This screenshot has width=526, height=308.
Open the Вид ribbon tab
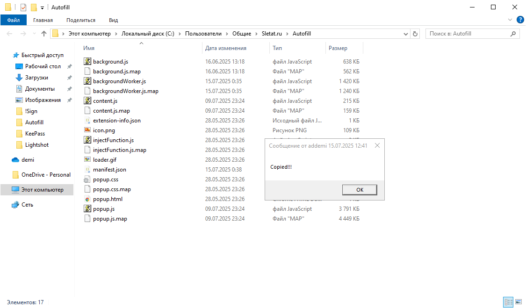pos(113,20)
